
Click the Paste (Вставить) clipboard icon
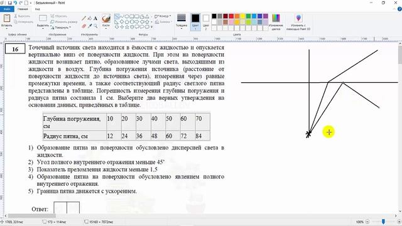pyautogui.click(x=7, y=18)
